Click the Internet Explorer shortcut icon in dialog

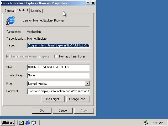click(10, 20)
